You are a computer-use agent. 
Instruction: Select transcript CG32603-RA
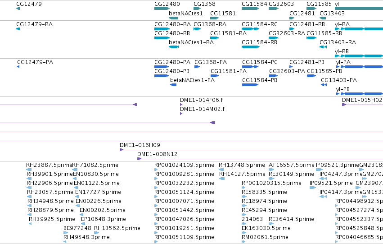point(287,33)
